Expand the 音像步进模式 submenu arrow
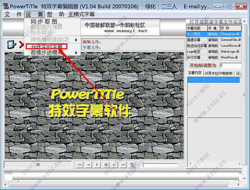The height and width of the screenshot is (190, 250). tap(76, 53)
